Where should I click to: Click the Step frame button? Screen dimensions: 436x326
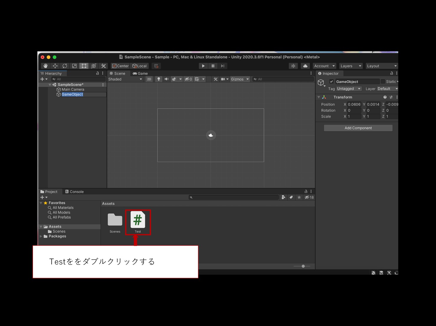(x=223, y=66)
